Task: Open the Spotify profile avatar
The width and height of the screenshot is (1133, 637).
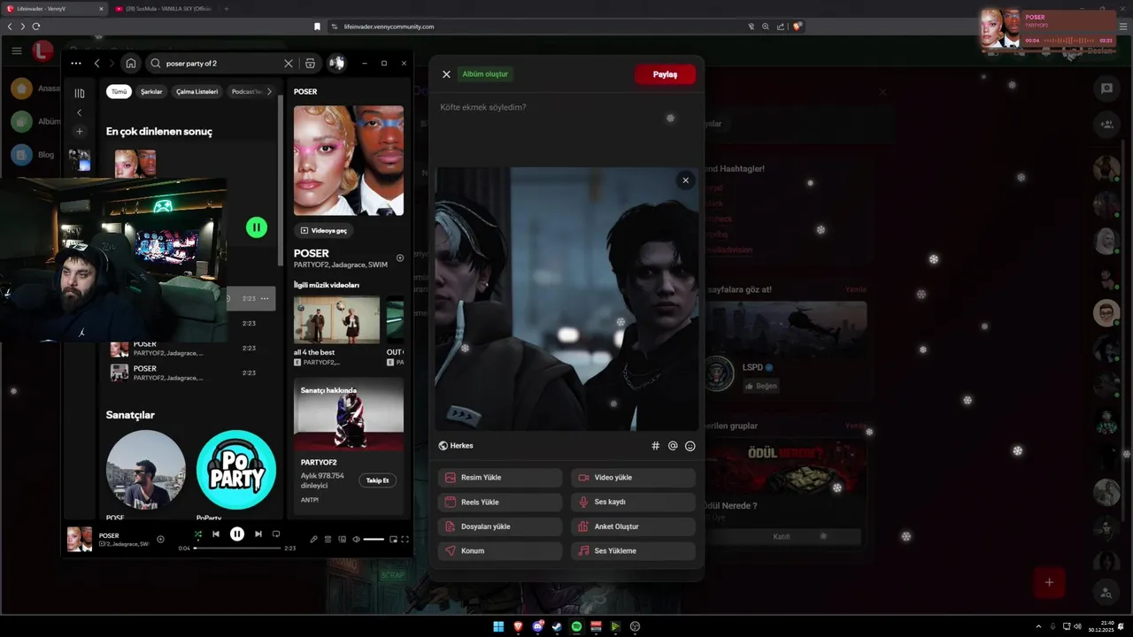Action: (336, 64)
